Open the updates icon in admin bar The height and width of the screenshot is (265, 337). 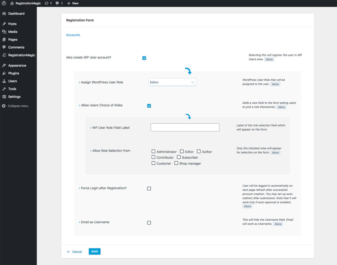(46, 3)
